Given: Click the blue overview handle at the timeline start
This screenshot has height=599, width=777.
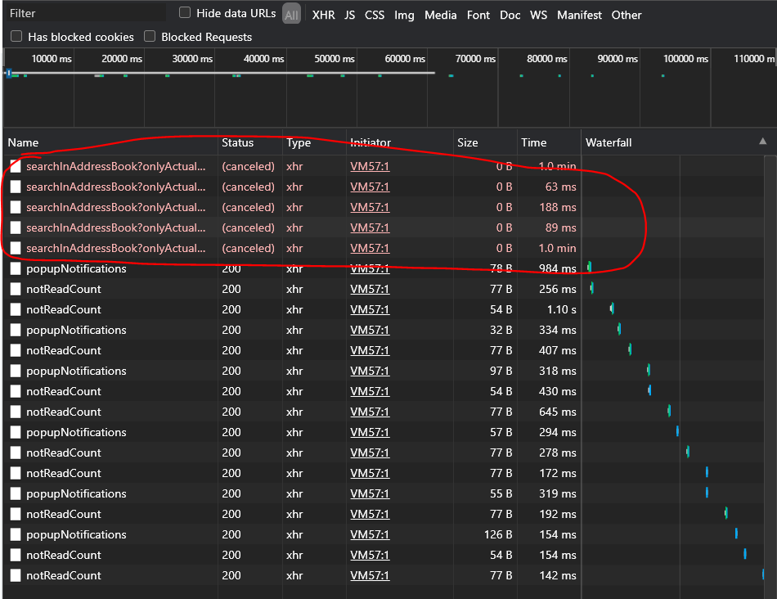Looking at the screenshot, I should point(9,73).
